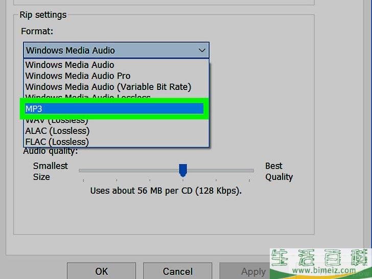Image resolution: width=372 pixels, height=279 pixels.
Task: Click the audio quality slider thumb
Action: coord(183,170)
